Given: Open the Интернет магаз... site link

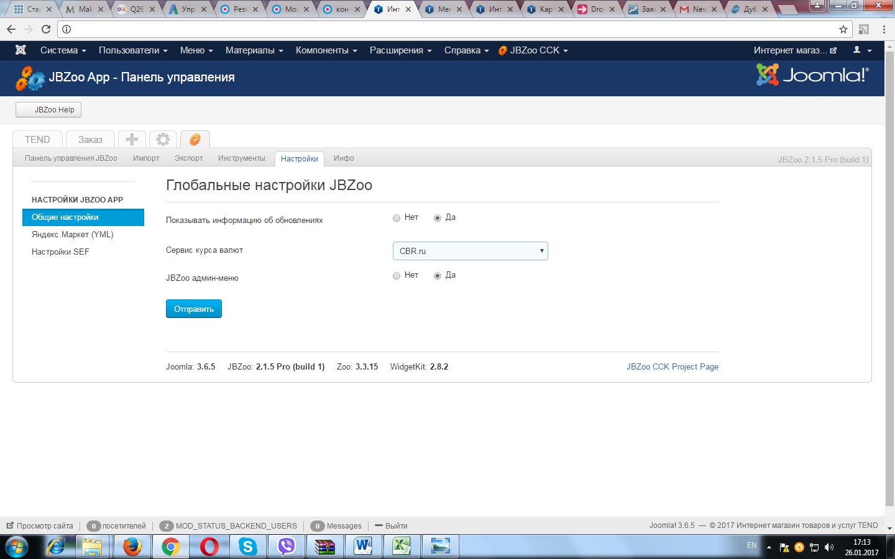Looking at the screenshot, I should coord(795,50).
